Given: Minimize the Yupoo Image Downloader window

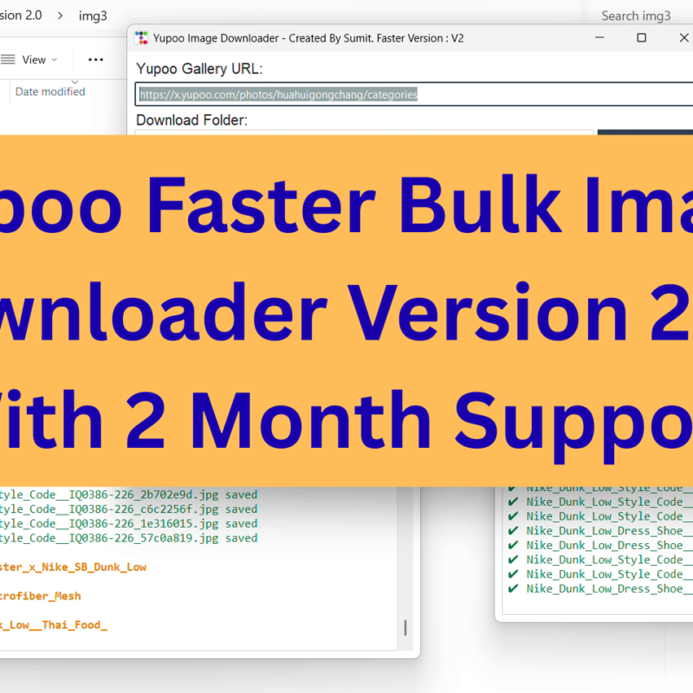Looking at the screenshot, I should tap(599, 38).
